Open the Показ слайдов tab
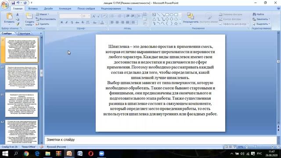This screenshot has height=158, width=281. [86, 9]
